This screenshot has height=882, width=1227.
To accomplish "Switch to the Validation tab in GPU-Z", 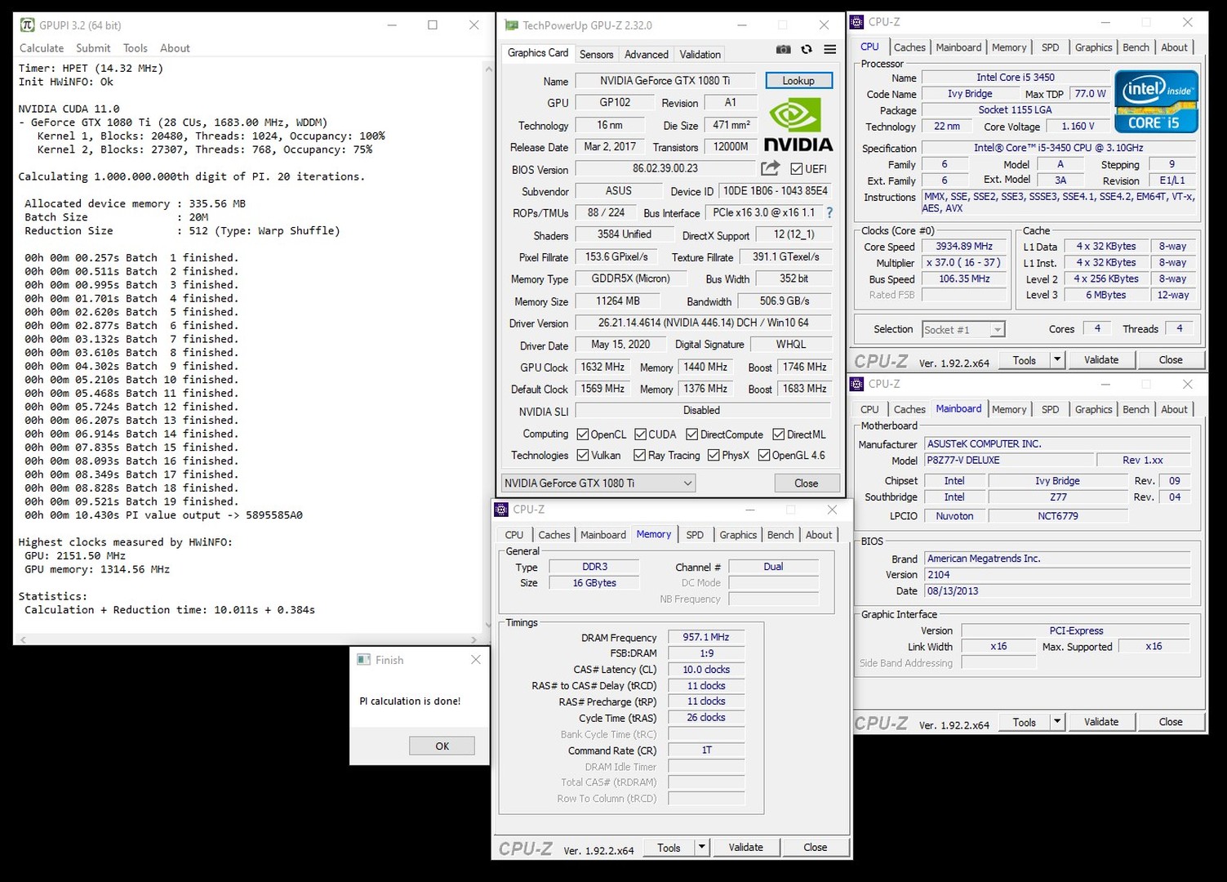I will click(700, 54).
